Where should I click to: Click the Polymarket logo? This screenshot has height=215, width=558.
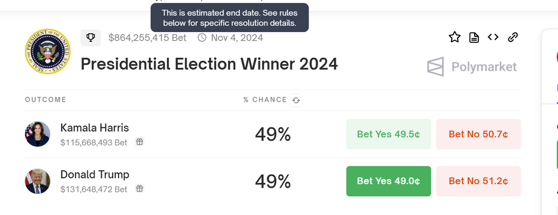tap(472, 66)
